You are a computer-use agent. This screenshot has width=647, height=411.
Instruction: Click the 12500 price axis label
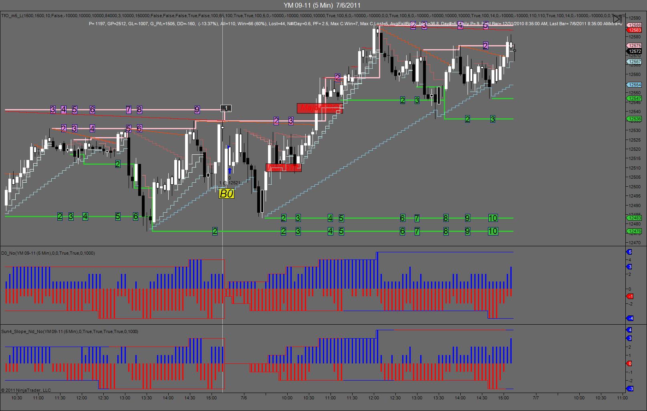[635, 187]
